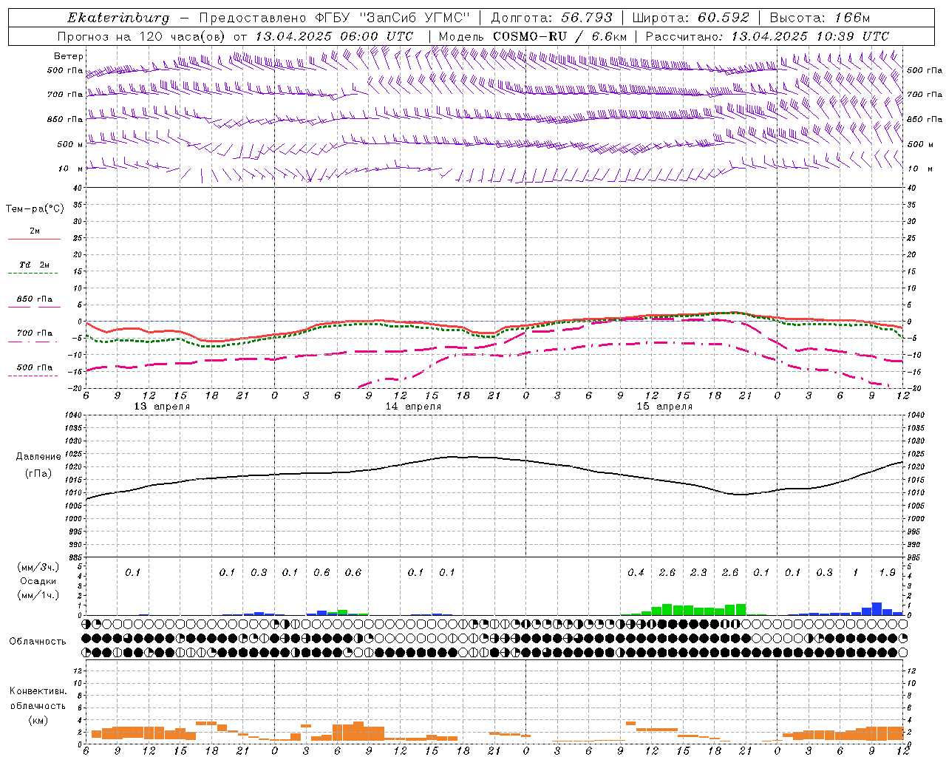
Task: Click the '1.9' precipitation value
Action: pyautogui.click(x=887, y=572)
